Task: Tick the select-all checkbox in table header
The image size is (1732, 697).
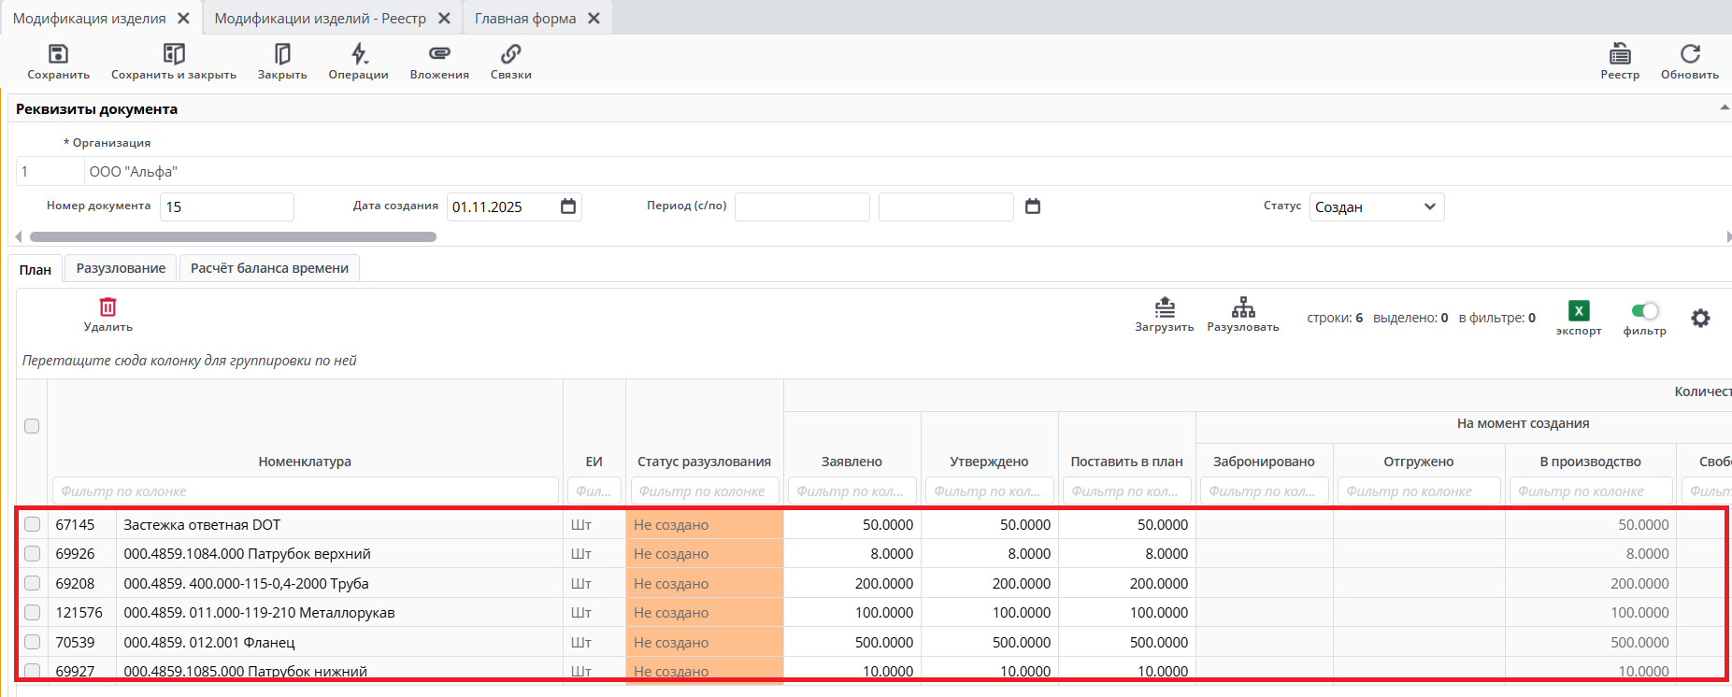Action: click(32, 426)
